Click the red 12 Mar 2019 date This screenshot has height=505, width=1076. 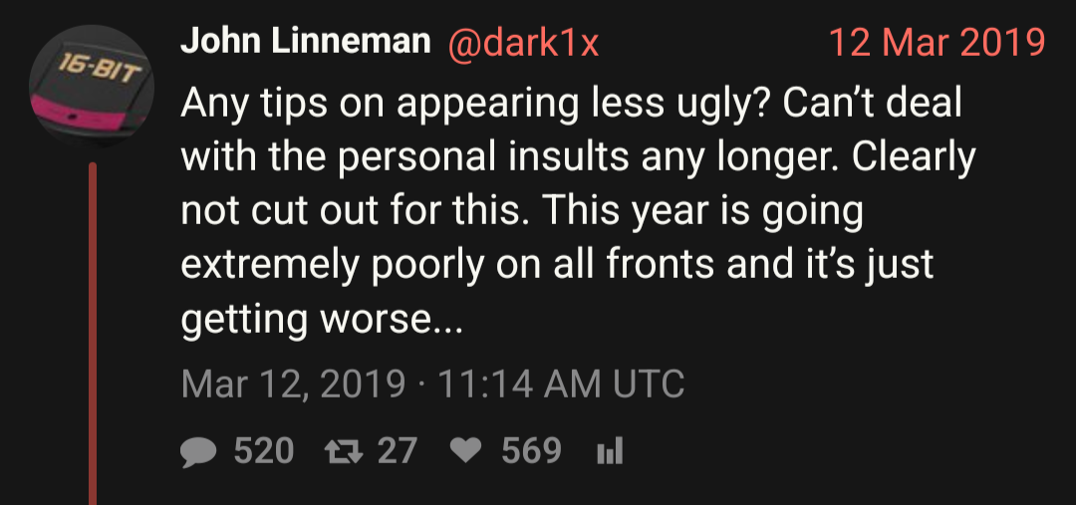pos(937,43)
